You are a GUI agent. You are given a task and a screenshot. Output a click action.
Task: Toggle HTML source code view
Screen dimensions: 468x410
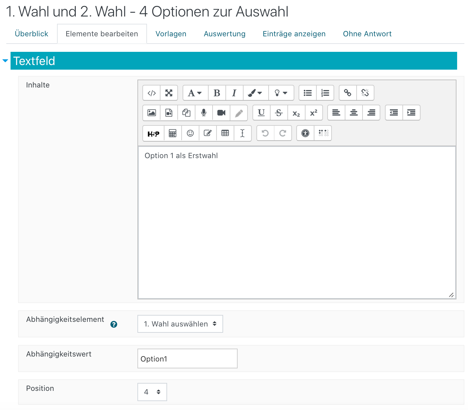152,93
